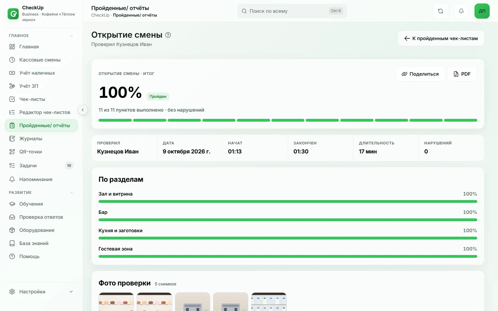Viewport: 498px width, 311px height.
Task: Open Журналы page
Action: click(41, 139)
